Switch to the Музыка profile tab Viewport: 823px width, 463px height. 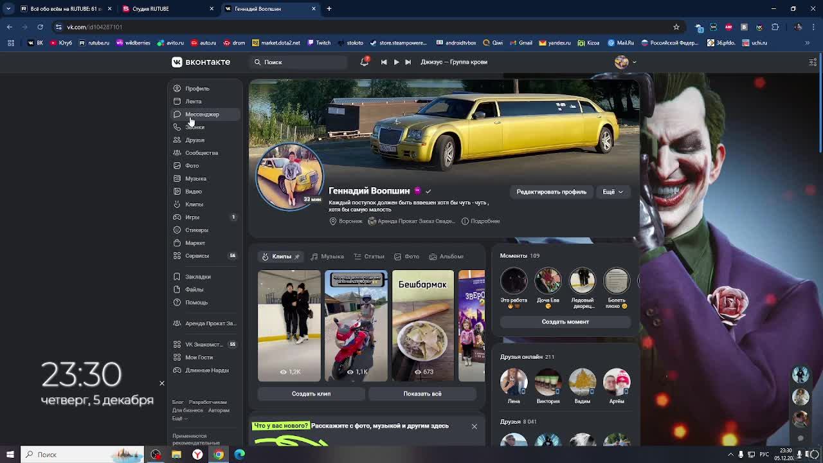tap(327, 257)
